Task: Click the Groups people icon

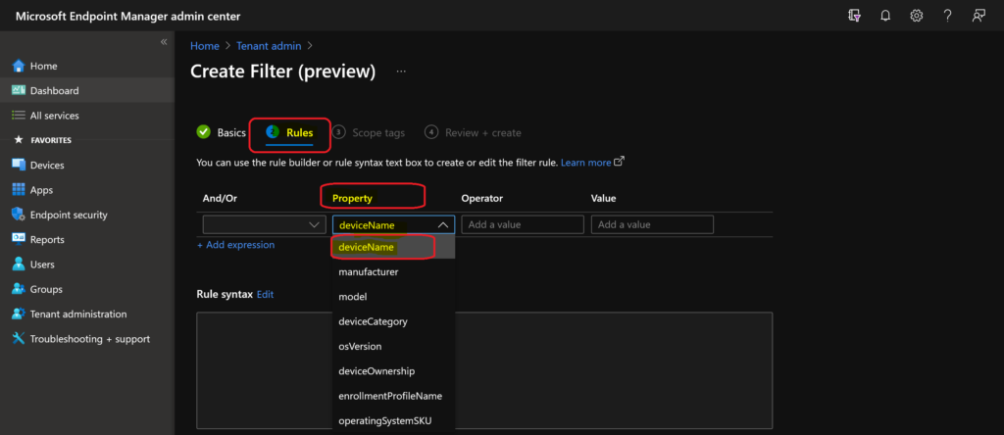Action: click(x=19, y=289)
